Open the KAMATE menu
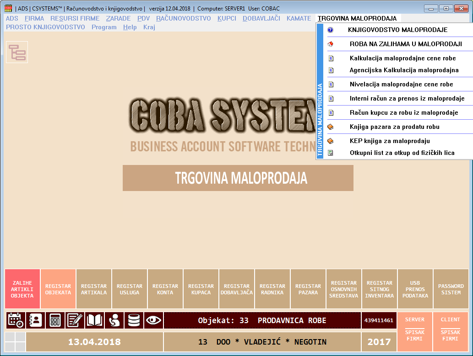The height and width of the screenshot is (356, 473). [299, 18]
